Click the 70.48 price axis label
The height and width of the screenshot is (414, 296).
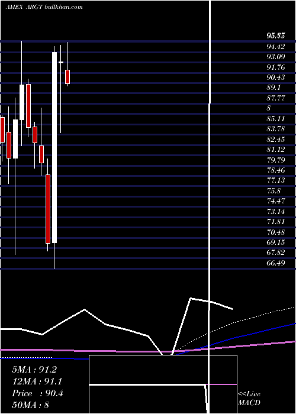pyautogui.click(x=276, y=232)
